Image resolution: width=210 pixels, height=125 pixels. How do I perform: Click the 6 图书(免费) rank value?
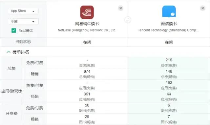point(169,105)
